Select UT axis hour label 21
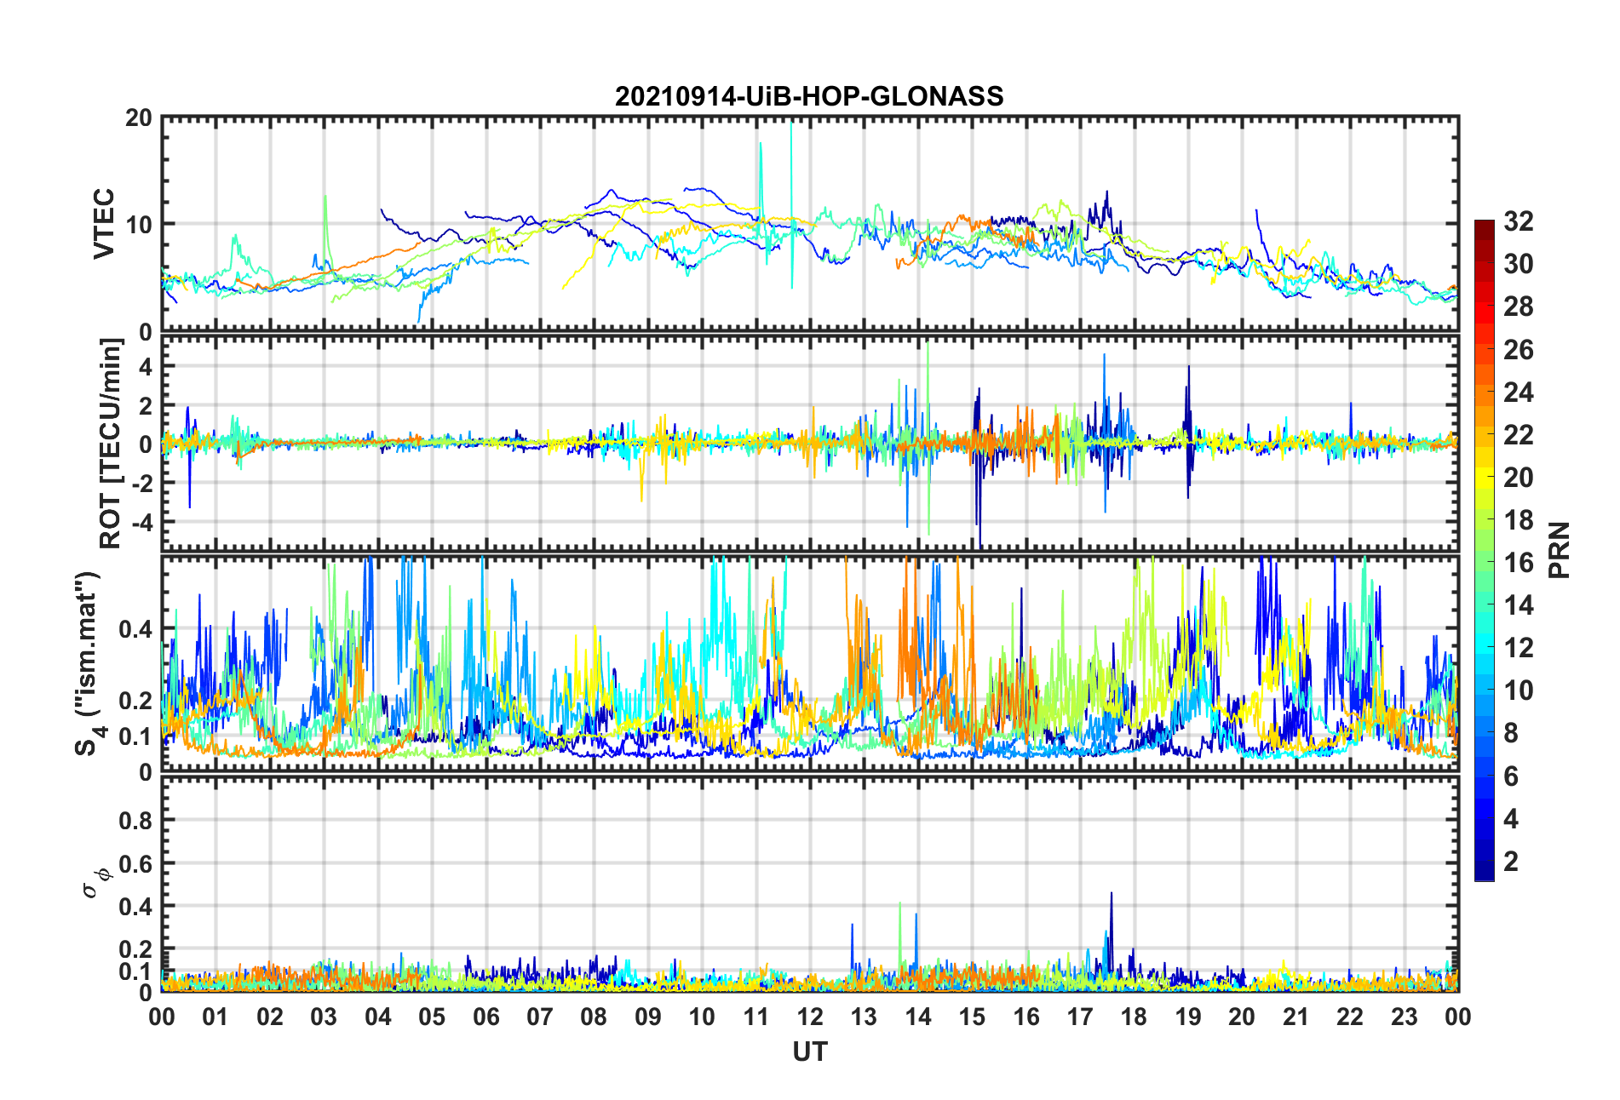 (x=1296, y=1017)
